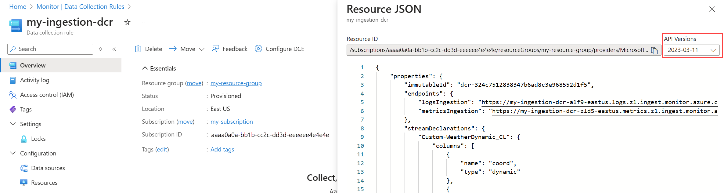Close the Resource JSON panel
The height and width of the screenshot is (193, 728).
coord(712,9)
